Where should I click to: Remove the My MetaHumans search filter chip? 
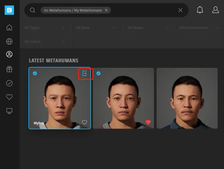point(106,10)
